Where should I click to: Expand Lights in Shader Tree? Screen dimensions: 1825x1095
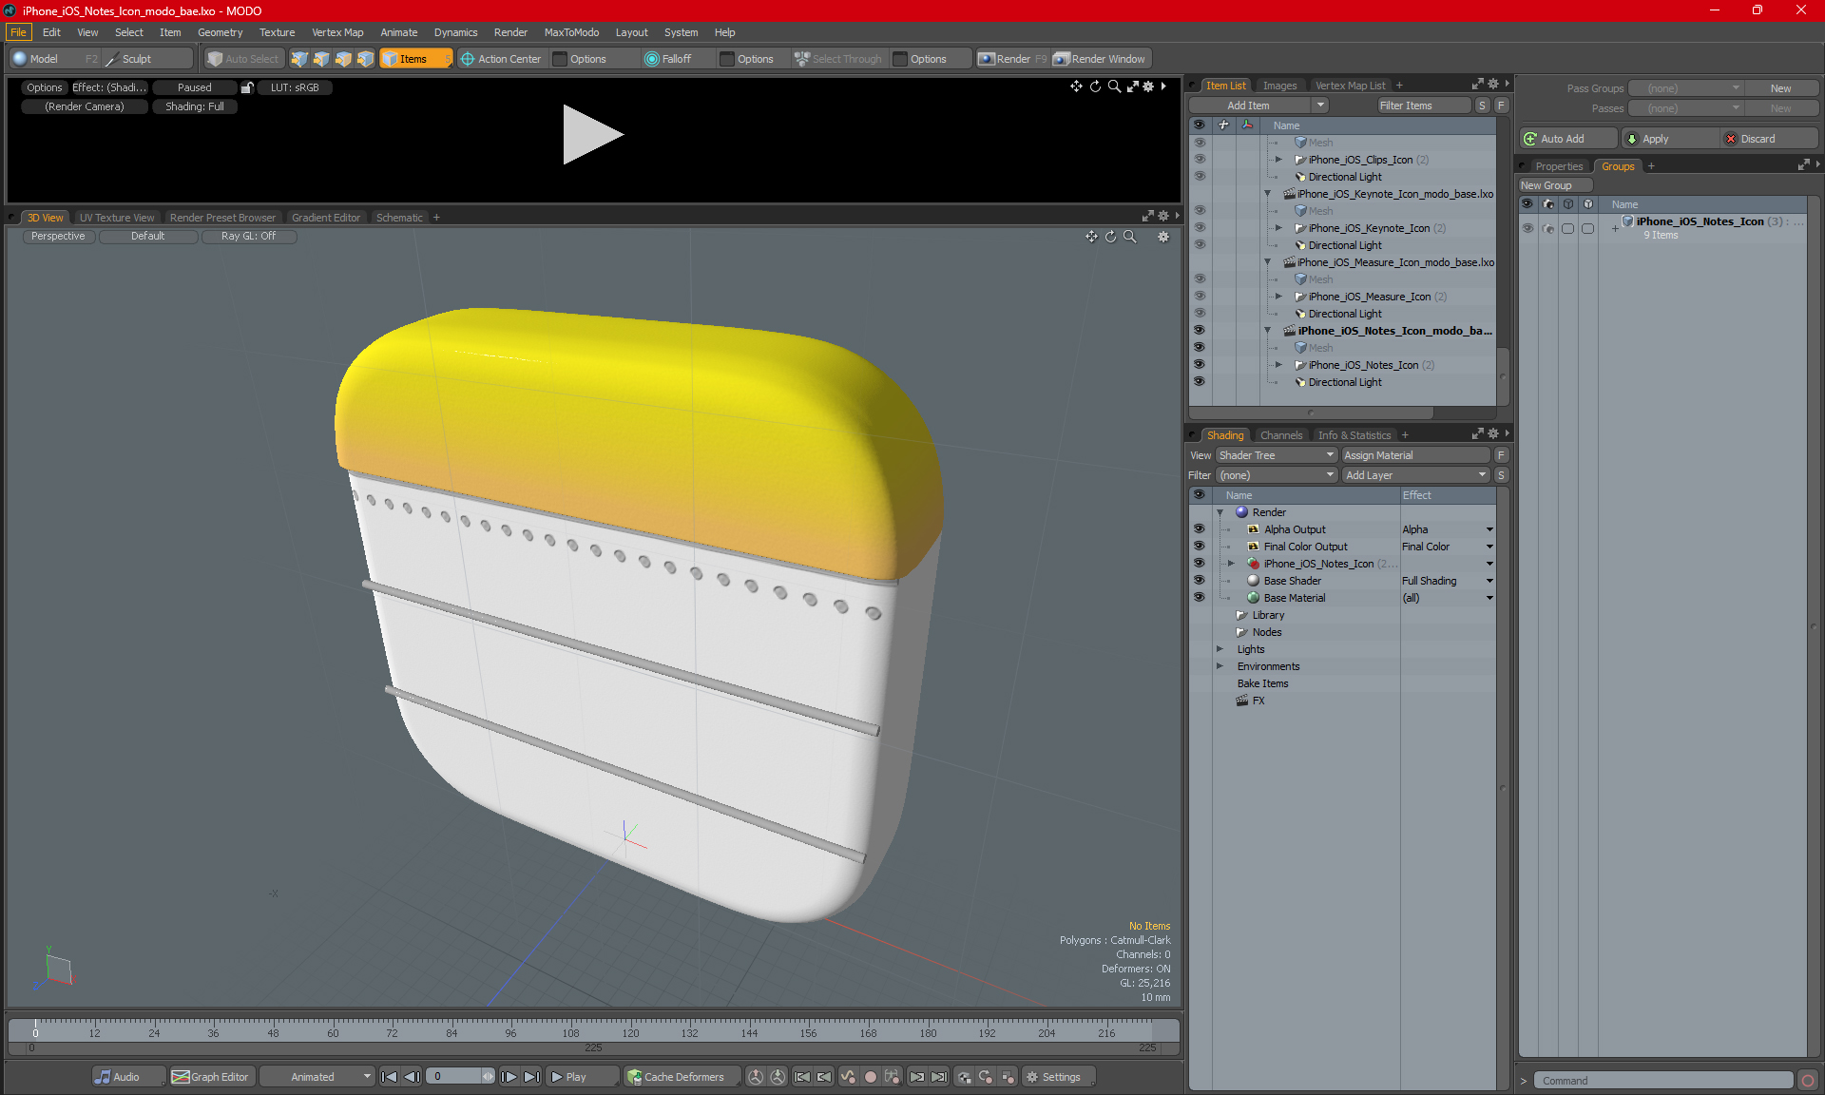[x=1220, y=649]
